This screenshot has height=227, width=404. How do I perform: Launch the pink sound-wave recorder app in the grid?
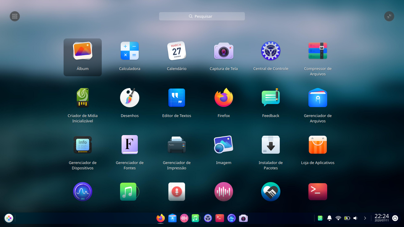click(x=224, y=192)
